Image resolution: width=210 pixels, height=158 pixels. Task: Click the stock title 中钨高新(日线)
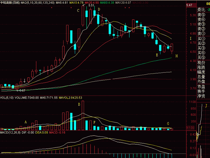click(10, 2)
